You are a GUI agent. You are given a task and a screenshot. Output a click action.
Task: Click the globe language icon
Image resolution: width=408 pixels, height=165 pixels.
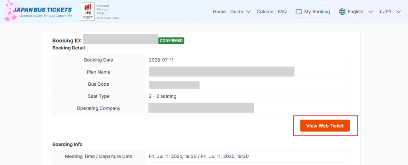point(342,12)
